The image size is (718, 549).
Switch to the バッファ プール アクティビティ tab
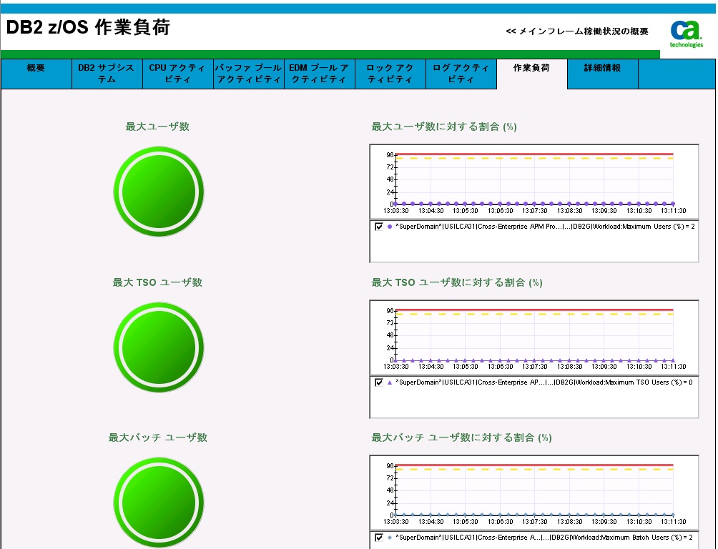(248, 74)
